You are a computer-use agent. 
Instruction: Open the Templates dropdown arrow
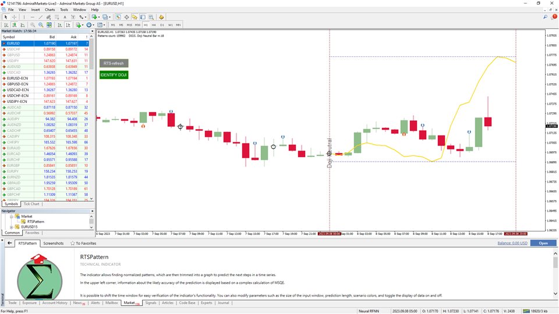[x=104, y=25]
